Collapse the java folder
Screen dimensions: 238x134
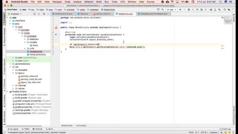[10, 24]
